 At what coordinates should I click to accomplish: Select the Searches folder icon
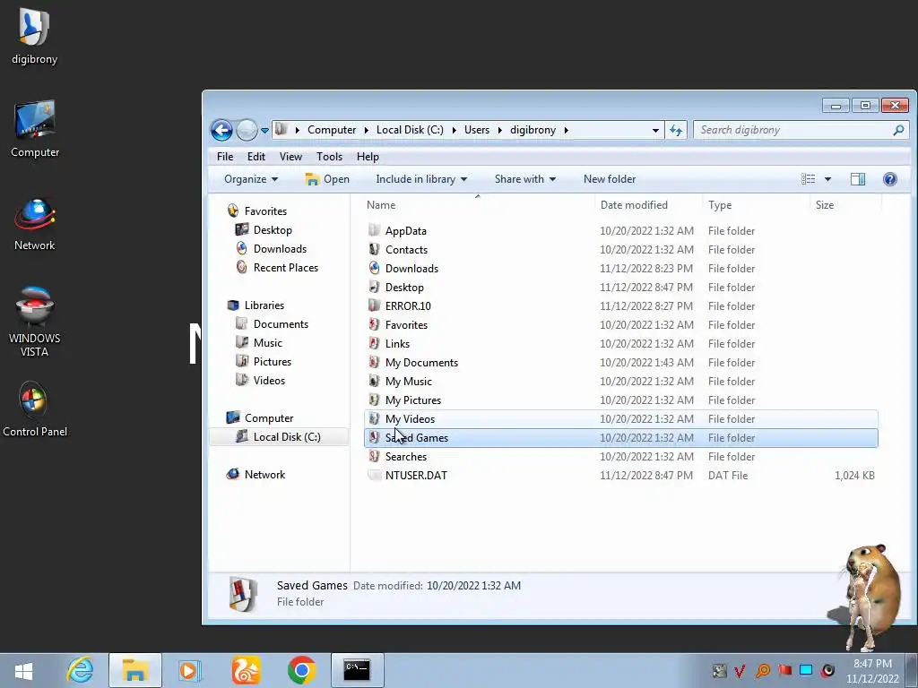(374, 456)
